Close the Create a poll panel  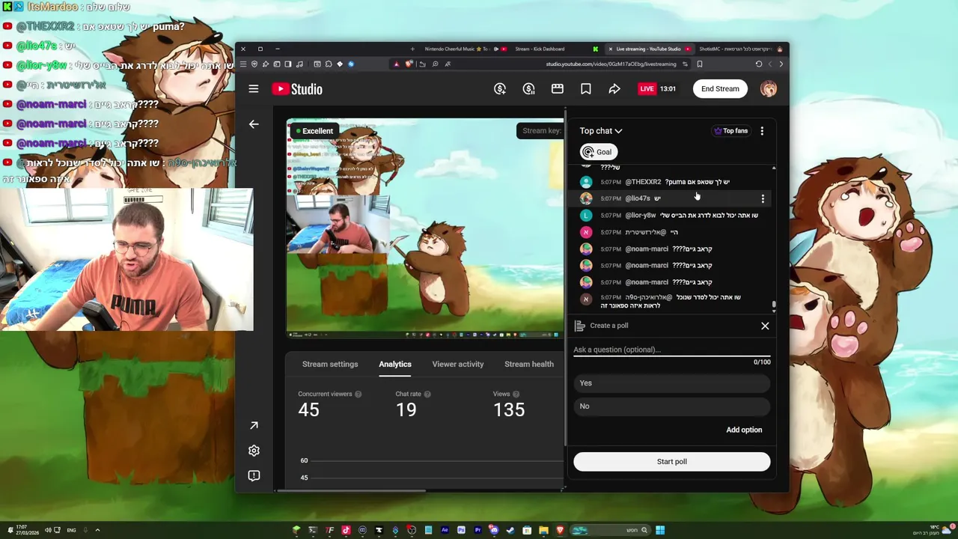[765, 326]
